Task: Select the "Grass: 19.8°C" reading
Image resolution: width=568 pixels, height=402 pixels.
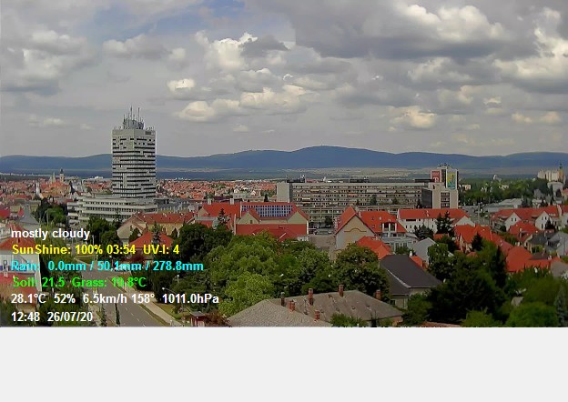Action: coord(109,282)
